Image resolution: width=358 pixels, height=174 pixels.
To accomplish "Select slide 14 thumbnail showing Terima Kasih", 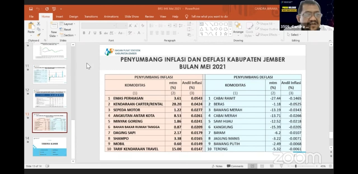I will point(50,146).
